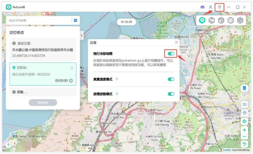The height and width of the screenshot is (154, 253).
Task: Open the user account profile
Action: click(211, 7)
